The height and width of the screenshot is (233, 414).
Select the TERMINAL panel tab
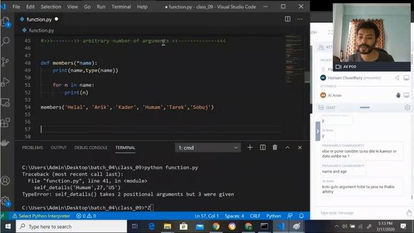(125, 148)
